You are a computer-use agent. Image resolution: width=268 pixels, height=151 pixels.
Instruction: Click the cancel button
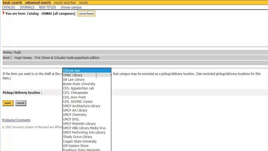point(21,103)
